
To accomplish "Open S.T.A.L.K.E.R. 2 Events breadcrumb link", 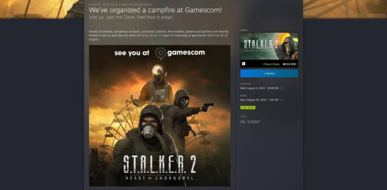I will click(127, 5).
